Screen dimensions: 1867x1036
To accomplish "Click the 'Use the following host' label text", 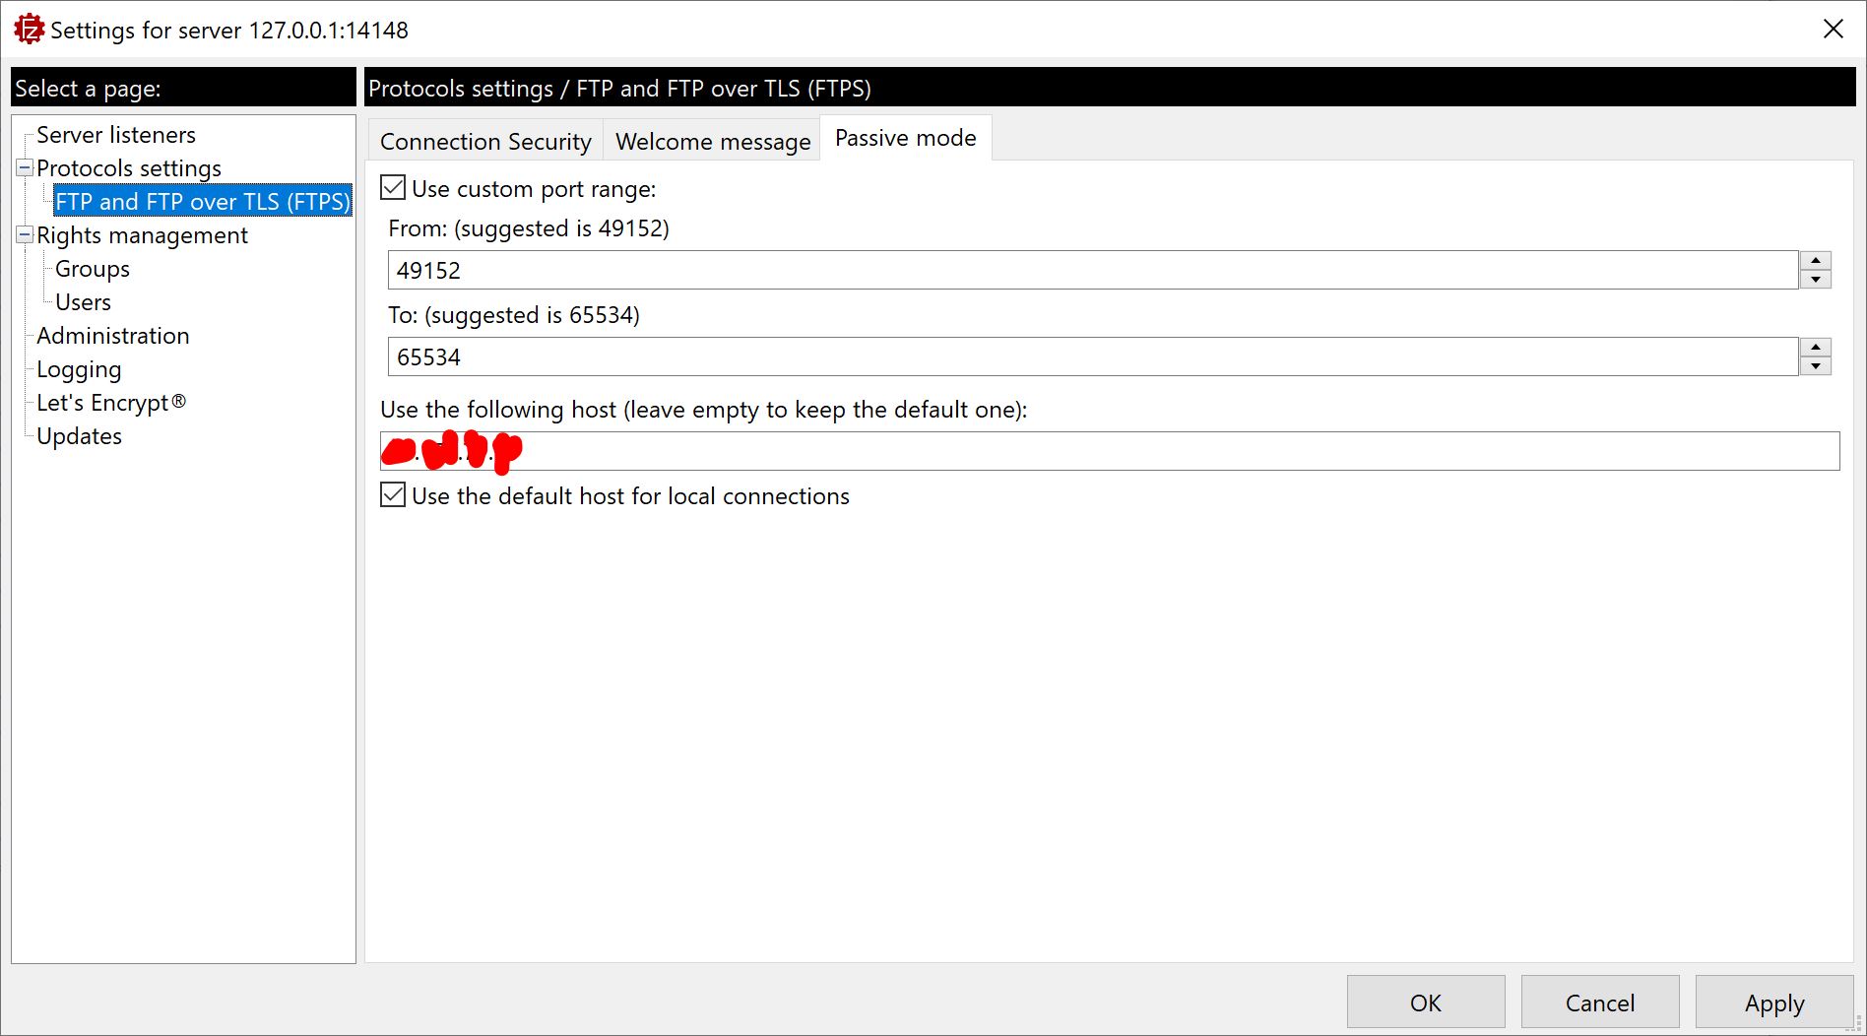I will [x=703, y=410].
